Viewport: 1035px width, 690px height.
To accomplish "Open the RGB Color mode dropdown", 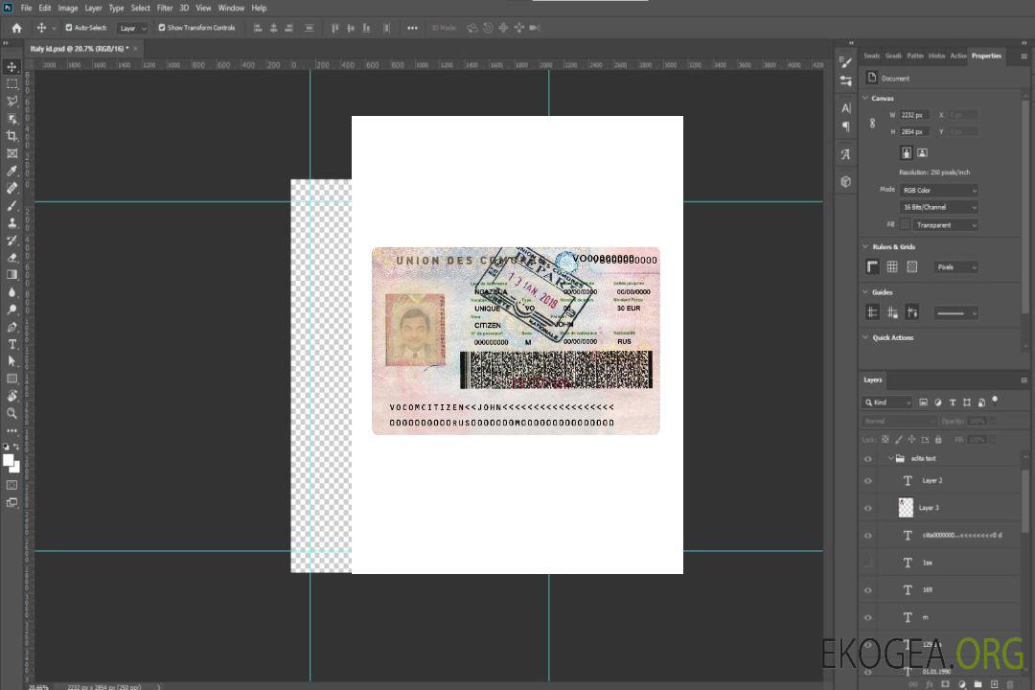I will pos(939,190).
